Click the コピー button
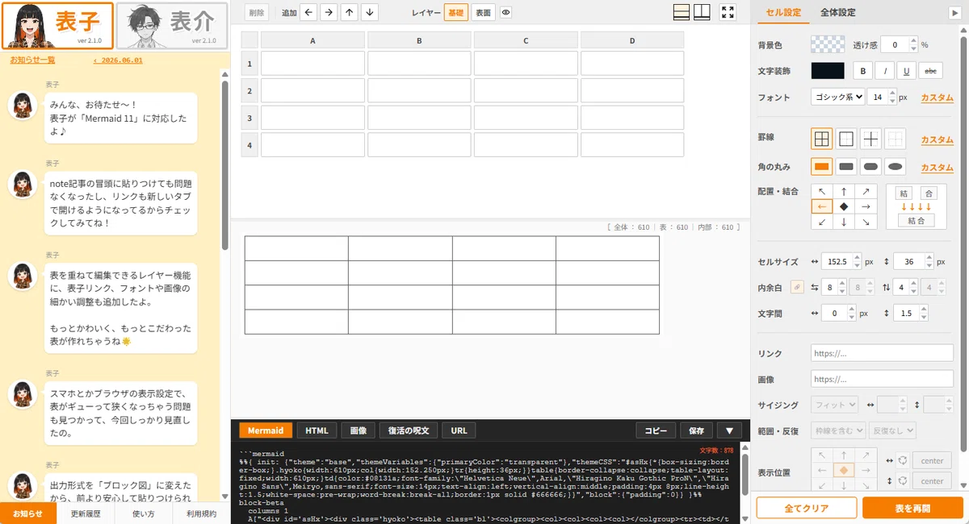The width and height of the screenshot is (969, 524). pos(656,430)
